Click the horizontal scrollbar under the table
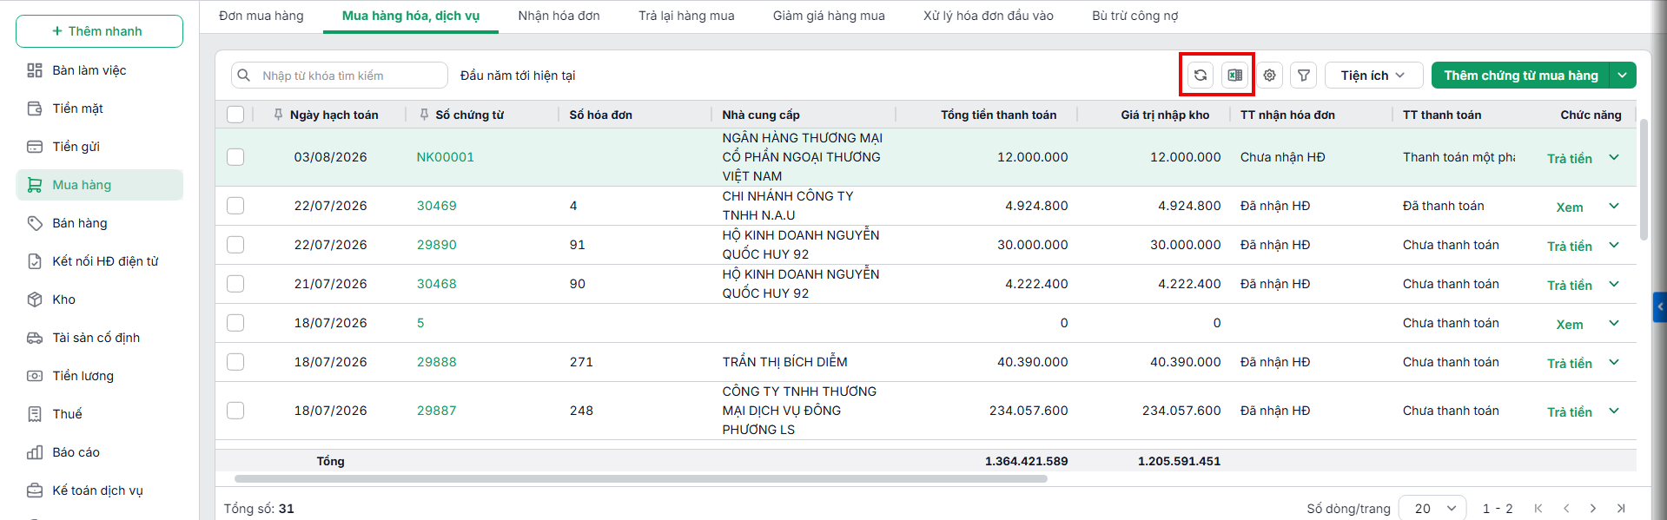 640,478
